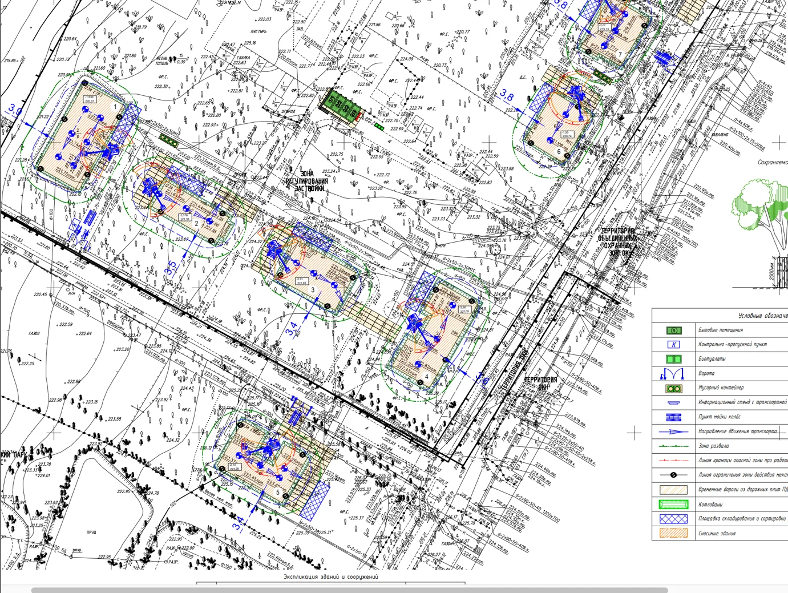Screen dimensions: 788x593
Task: Click the 'Пункт мойки колёс' legend symbol
Action: pyautogui.click(x=674, y=417)
